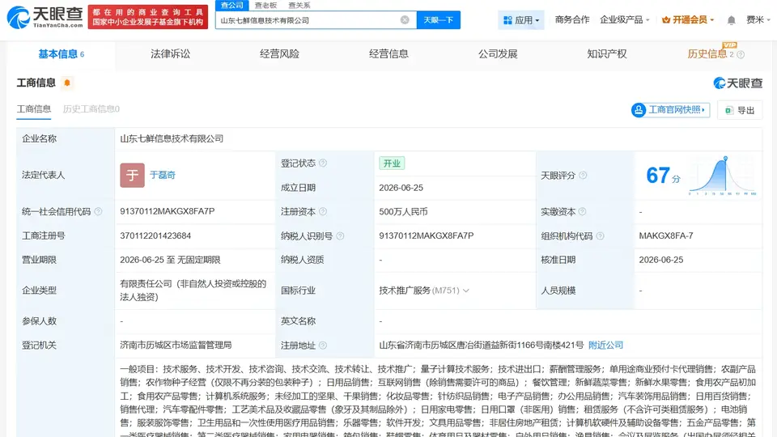This screenshot has height=437, width=777.
Task: Click the 济南市历城区市场监督管理局 value
Action: click(x=176, y=345)
